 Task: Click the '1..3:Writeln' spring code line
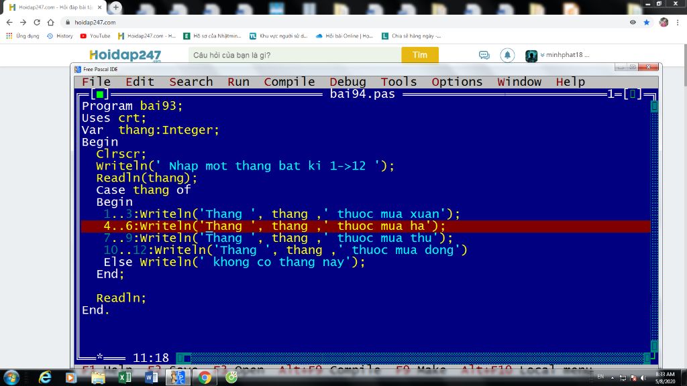282,214
